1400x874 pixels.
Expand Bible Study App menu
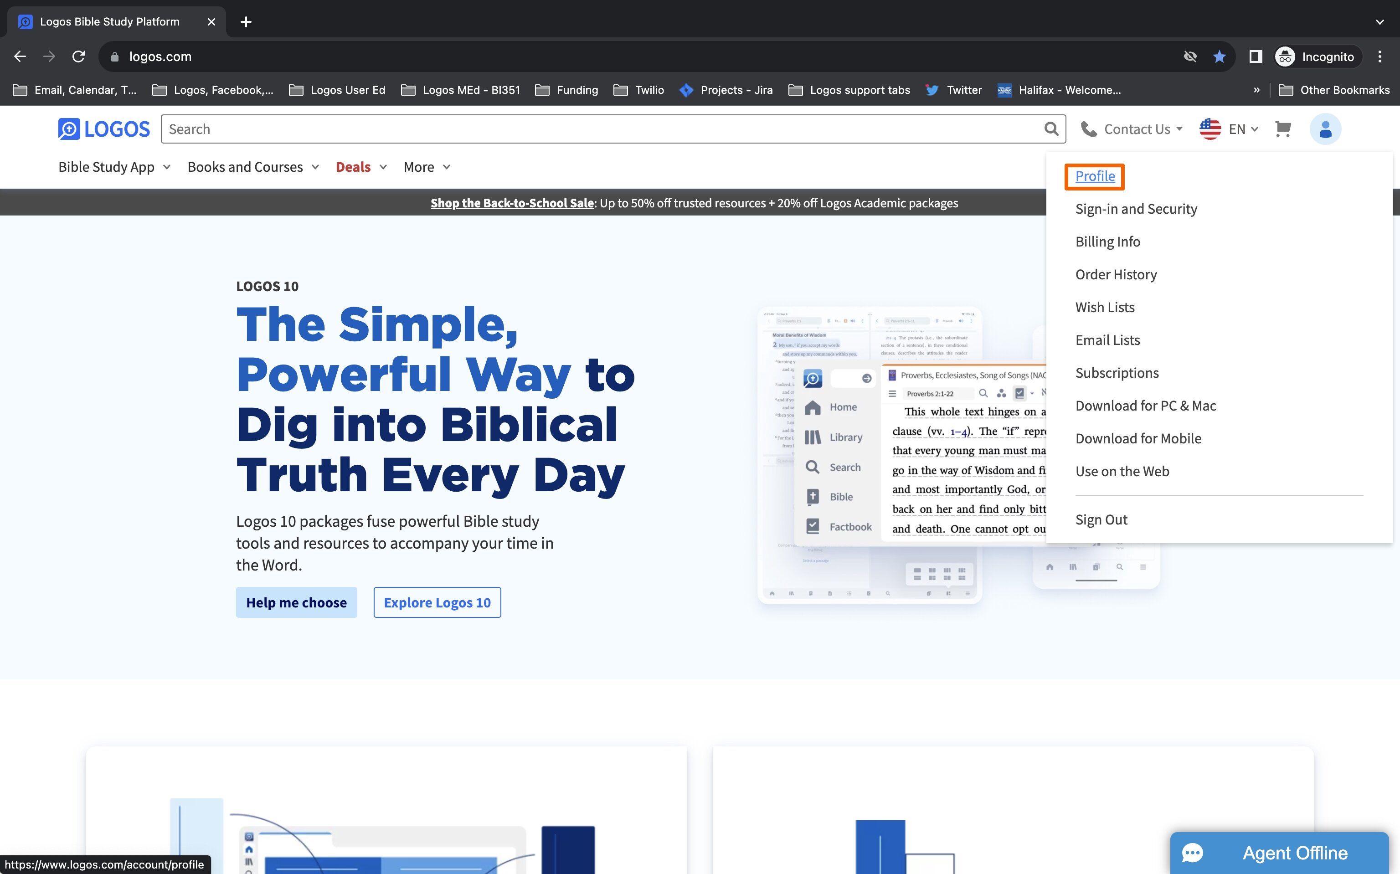pos(114,166)
